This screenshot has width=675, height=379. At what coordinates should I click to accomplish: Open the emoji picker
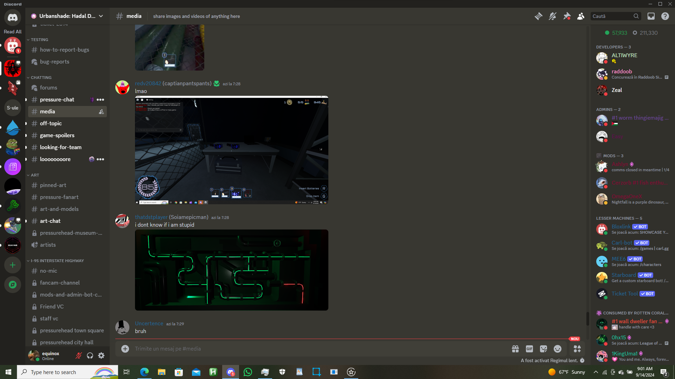point(558,349)
